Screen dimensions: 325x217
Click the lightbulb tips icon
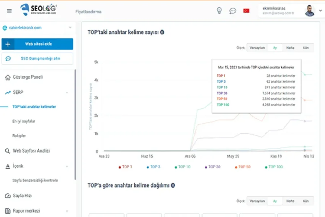[x=219, y=11]
